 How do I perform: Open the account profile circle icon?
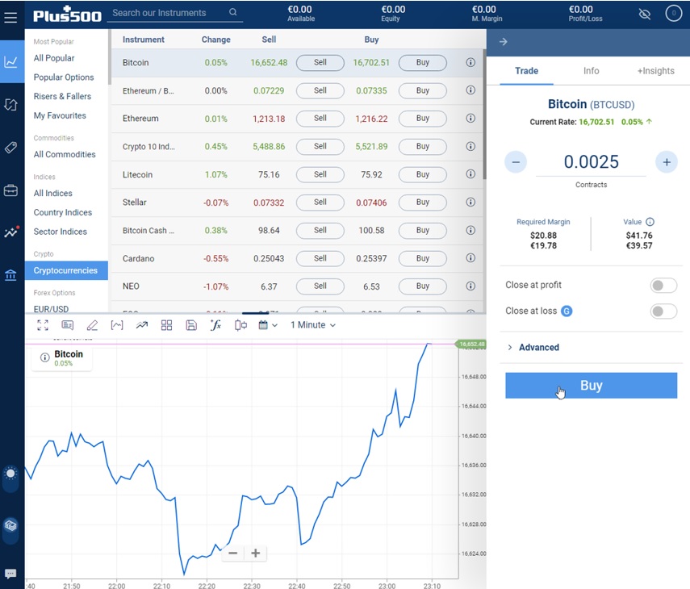pyautogui.click(x=673, y=13)
